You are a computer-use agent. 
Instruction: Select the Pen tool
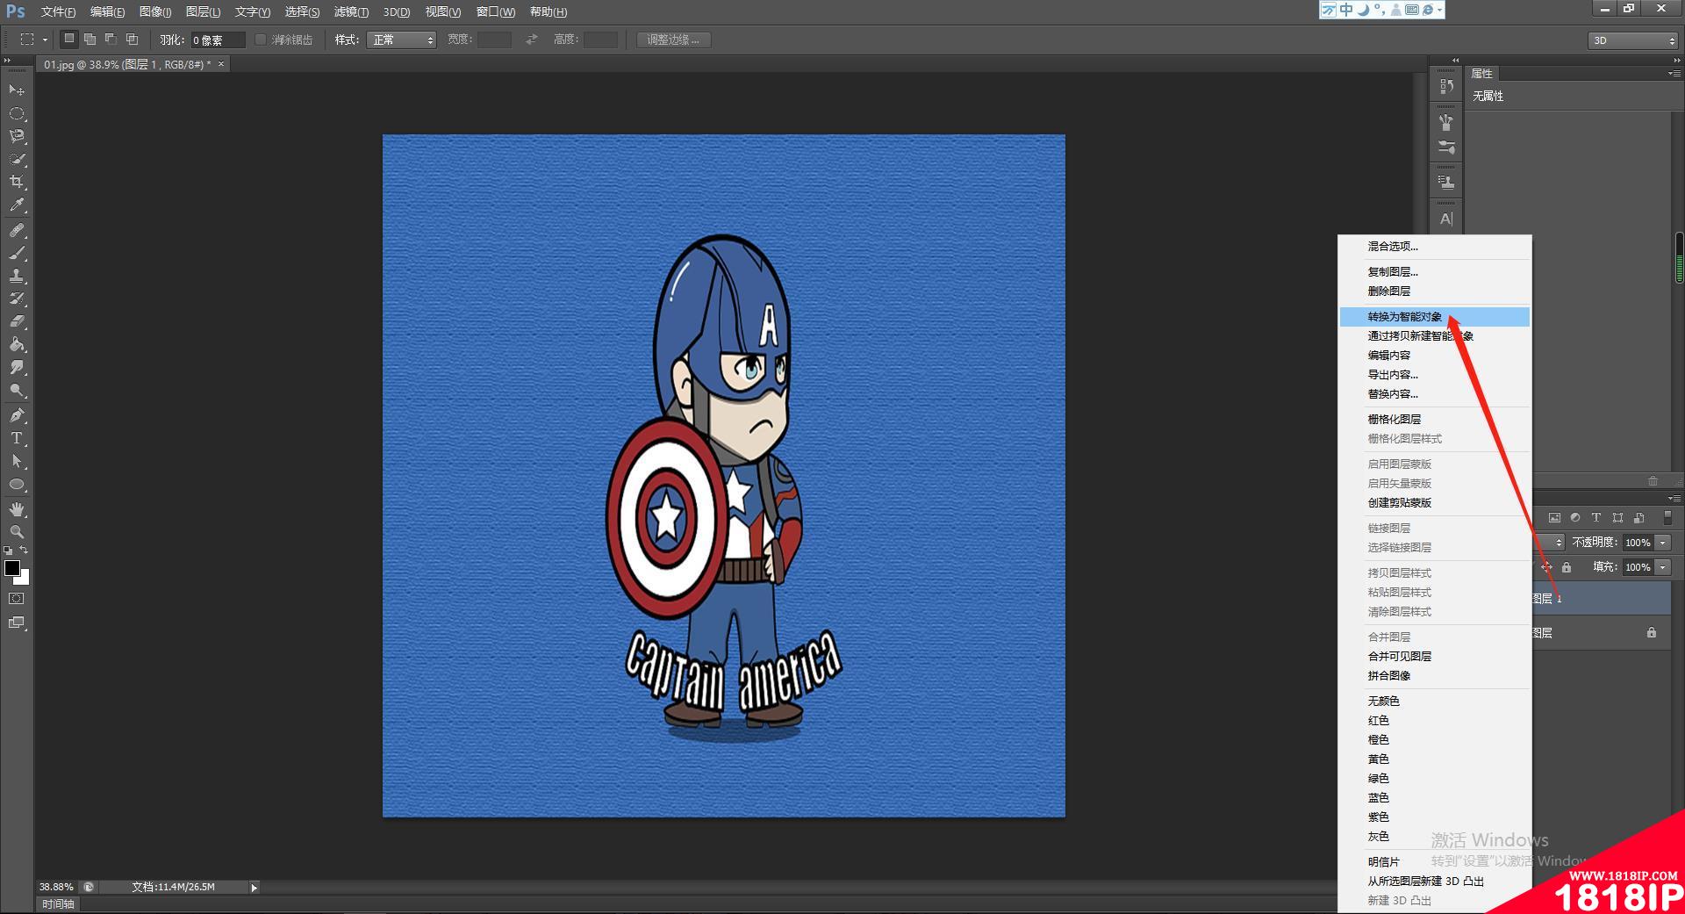(17, 415)
